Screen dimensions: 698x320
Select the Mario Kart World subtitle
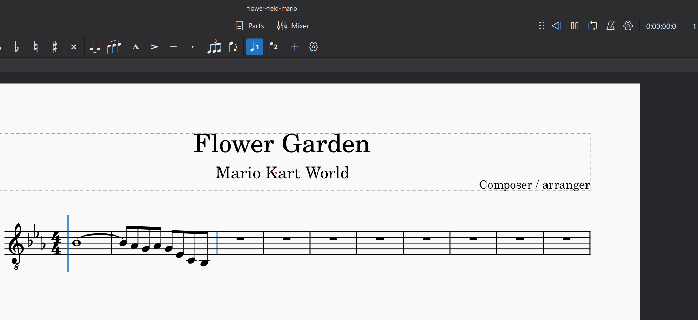point(282,173)
